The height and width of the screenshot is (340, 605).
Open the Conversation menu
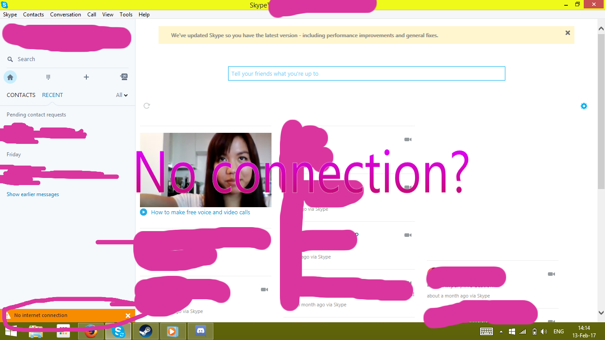pyautogui.click(x=66, y=15)
